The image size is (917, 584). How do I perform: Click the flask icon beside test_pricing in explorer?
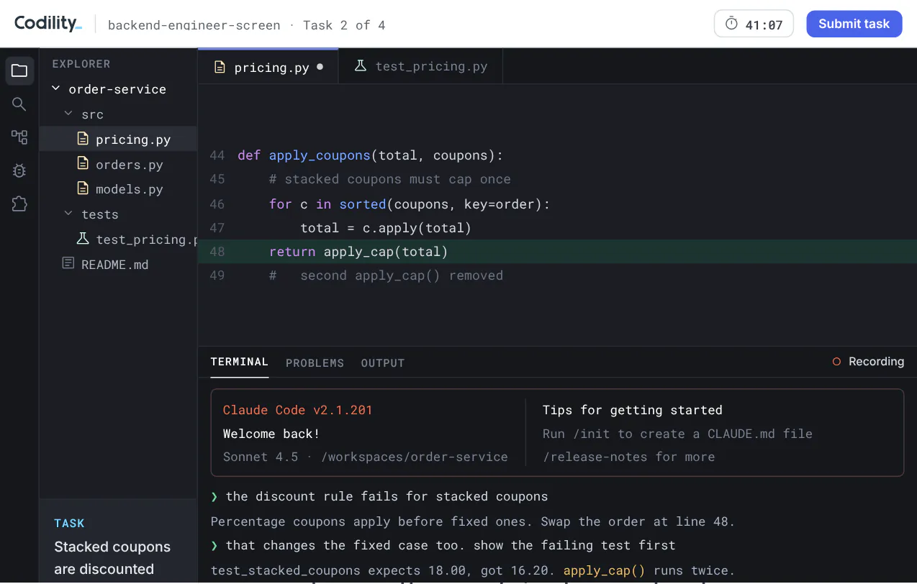[x=83, y=238]
